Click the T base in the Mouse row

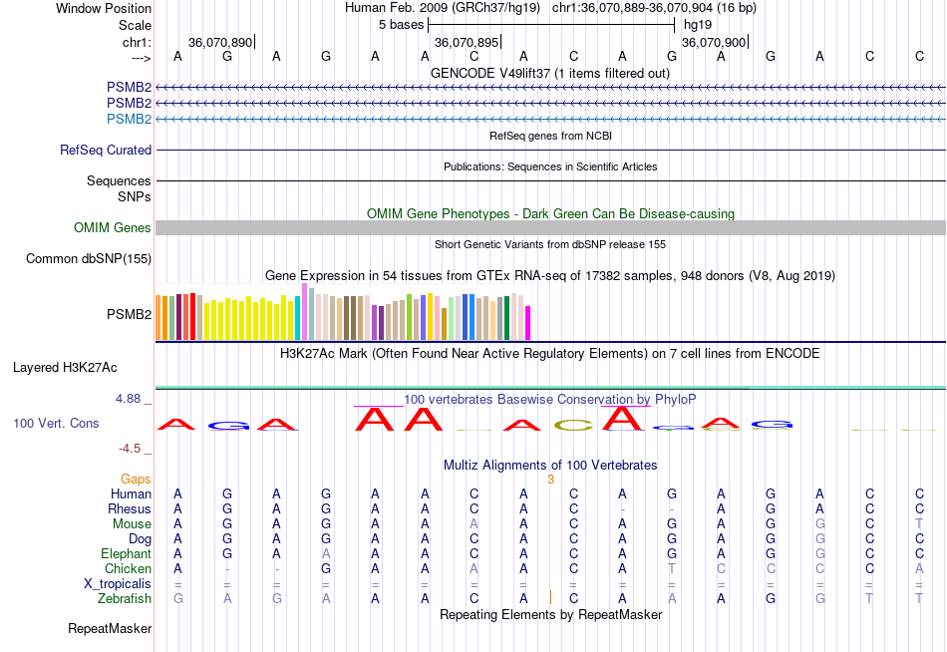919,524
